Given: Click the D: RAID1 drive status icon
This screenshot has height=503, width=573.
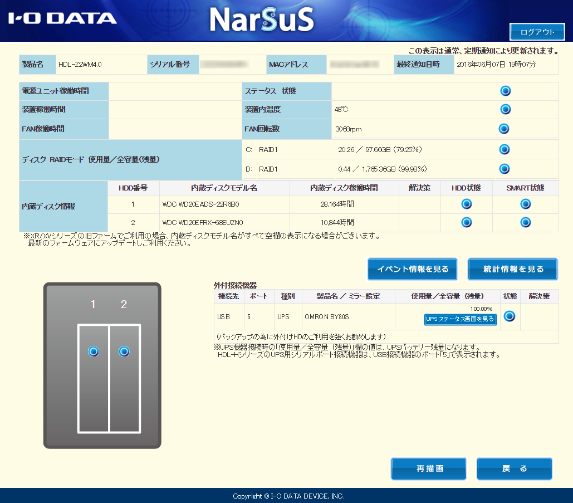Looking at the screenshot, I should pyautogui.click(x=505, y=168).
